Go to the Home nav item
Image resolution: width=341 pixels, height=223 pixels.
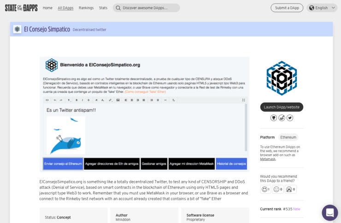[x=47, y=8]
